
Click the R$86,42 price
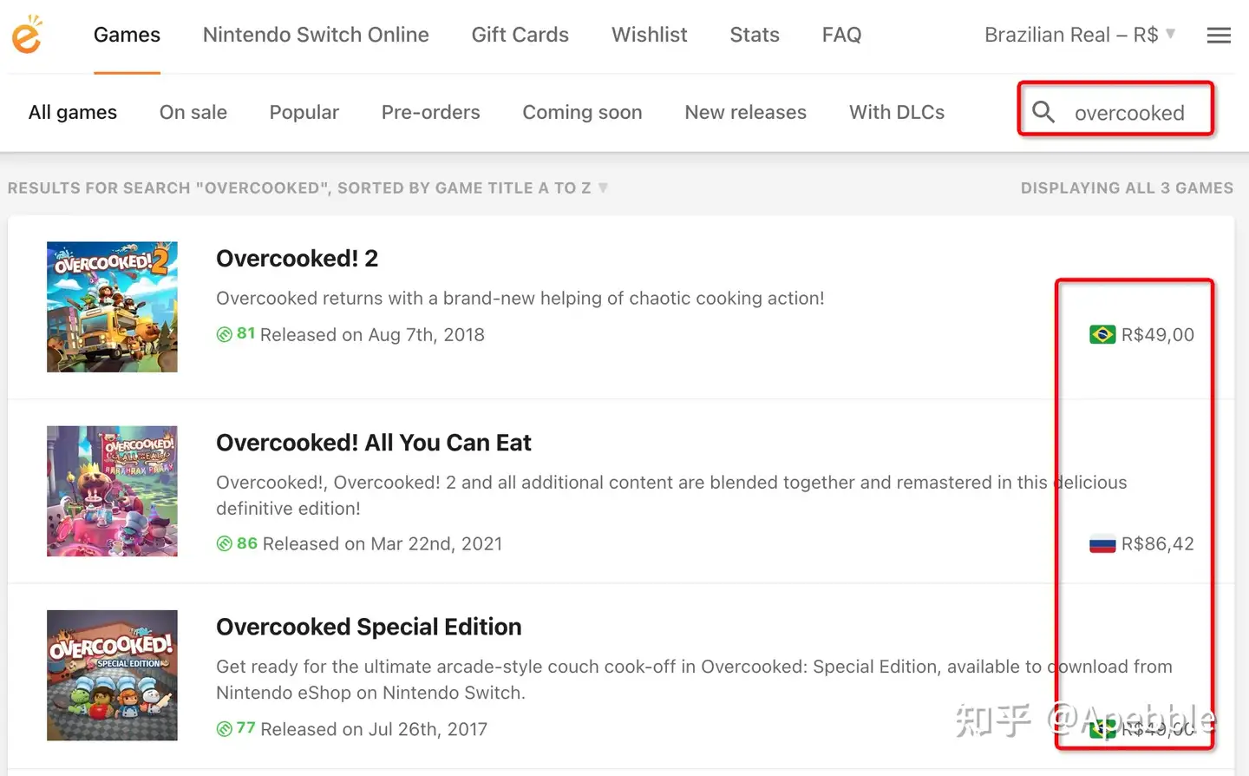[x=1158, y=544]
